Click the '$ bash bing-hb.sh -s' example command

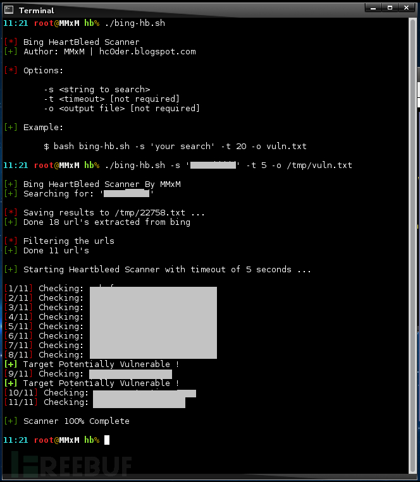[x=175, y=147]
